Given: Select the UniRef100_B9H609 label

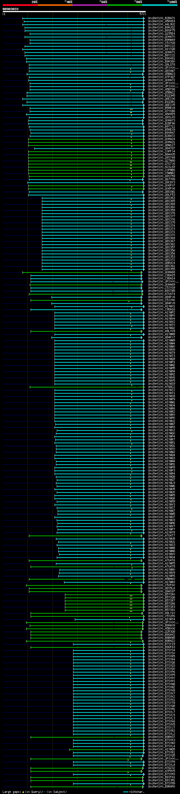Looking at the screenshot, I should pos(161,625).
